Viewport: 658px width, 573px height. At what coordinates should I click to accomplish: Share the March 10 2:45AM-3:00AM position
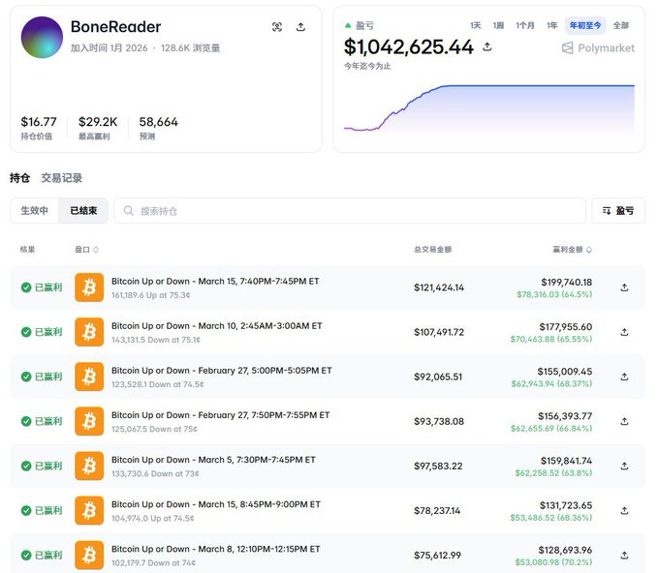[624, 332]
